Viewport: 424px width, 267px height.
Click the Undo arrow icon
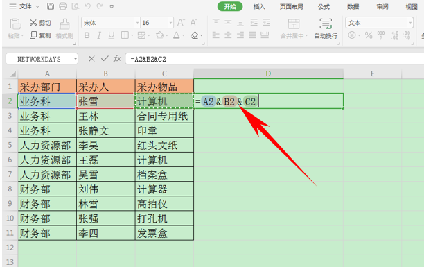pyautogui.click(x=87, y=6)
